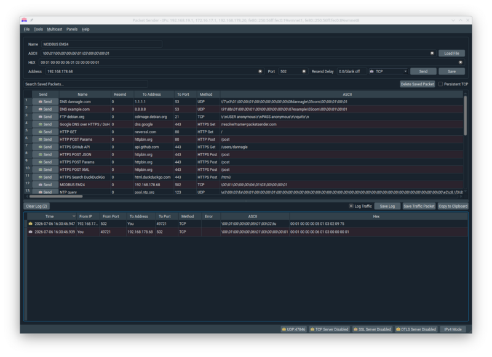Viewport: 492px width, 357px height.
Task: Open the Multicast menu
Action: pyautogui.click(x=54, y=29)
